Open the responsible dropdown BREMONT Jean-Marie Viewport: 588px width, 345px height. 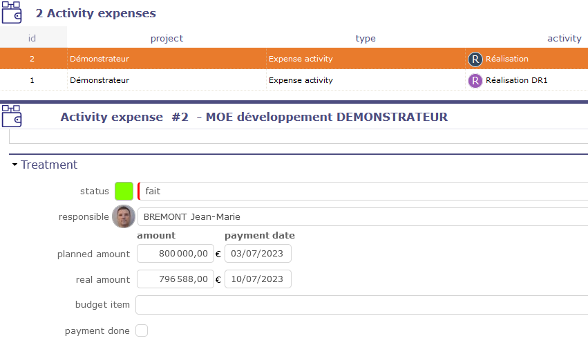363,216
